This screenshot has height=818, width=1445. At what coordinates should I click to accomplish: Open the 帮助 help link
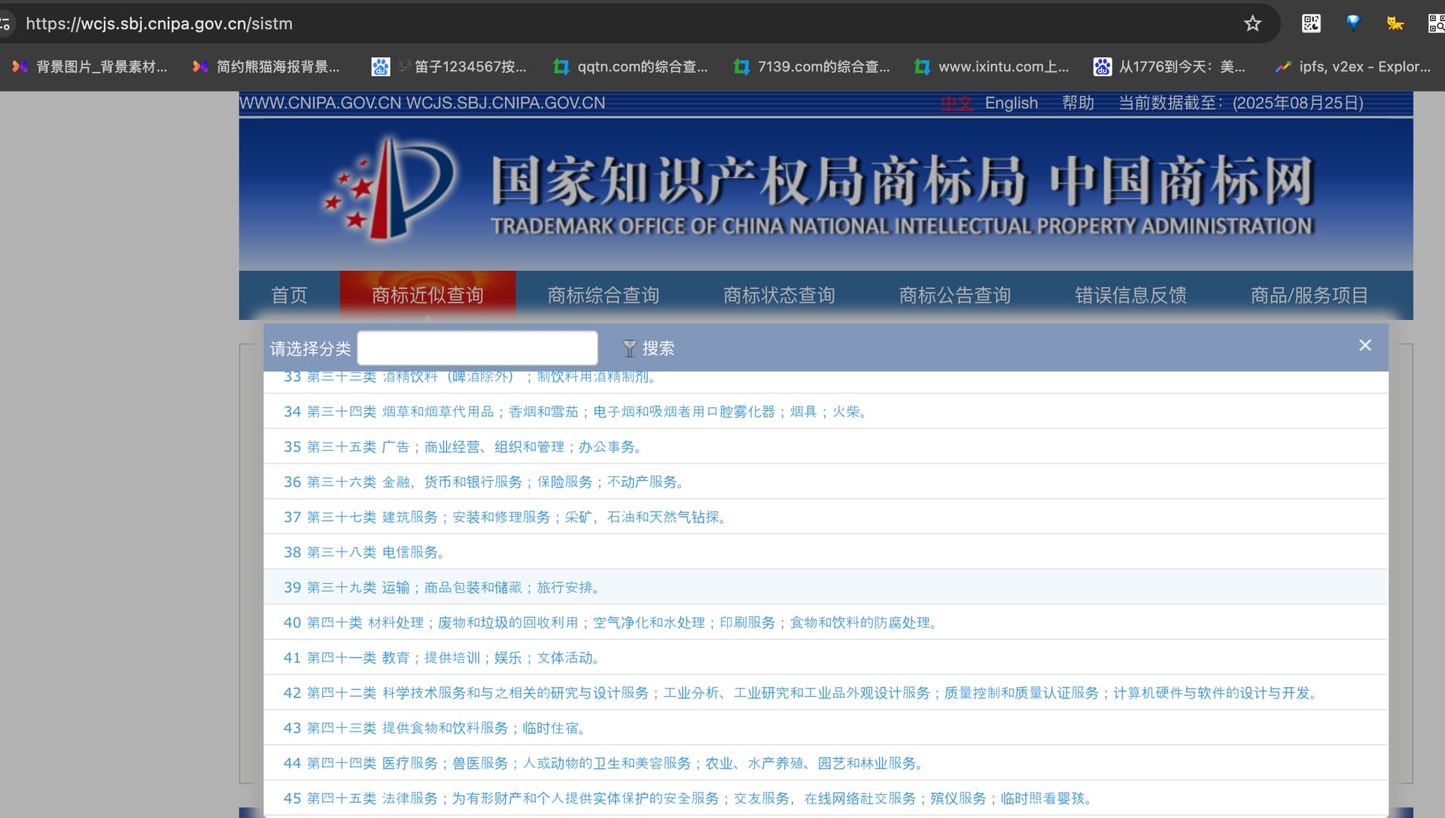pyautogui.click(x=1078, y=103)
